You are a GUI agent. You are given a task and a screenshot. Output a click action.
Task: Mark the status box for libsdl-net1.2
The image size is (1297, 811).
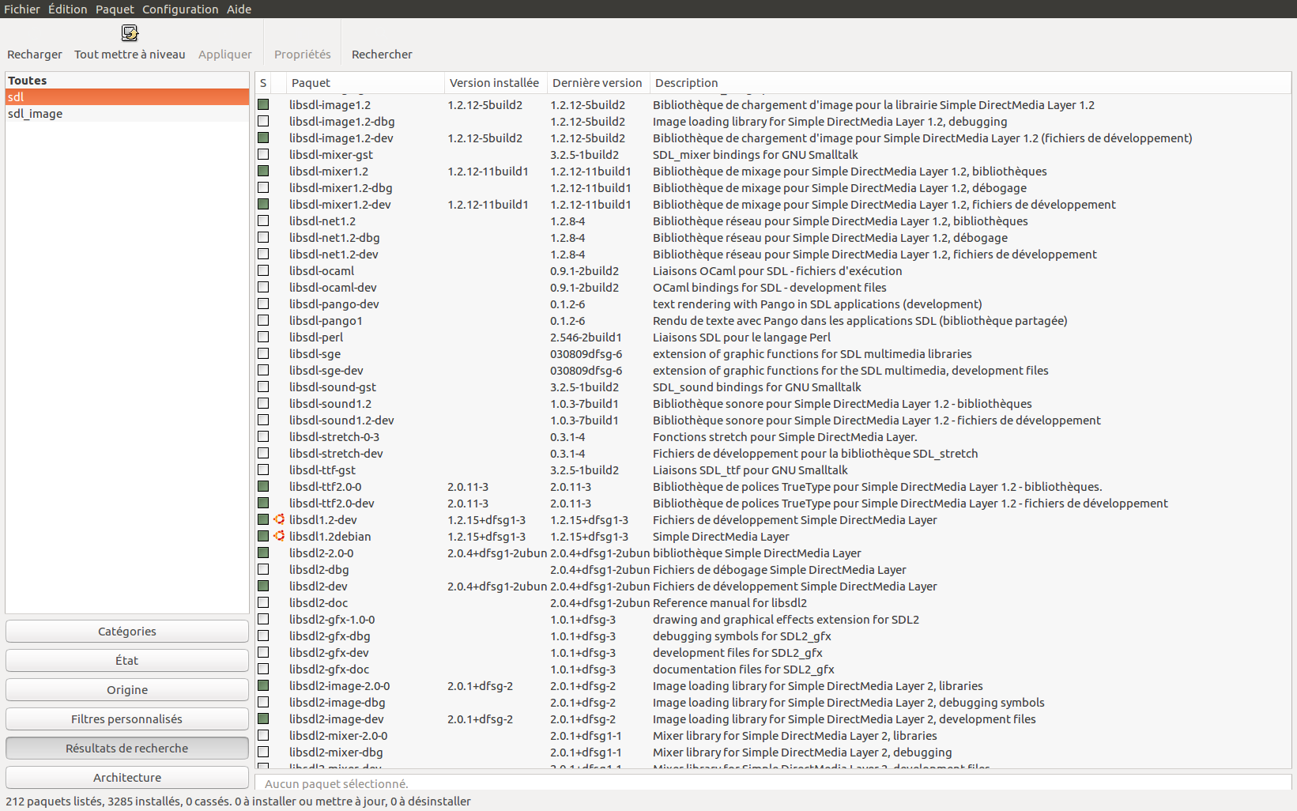click(x=263, y=221)
